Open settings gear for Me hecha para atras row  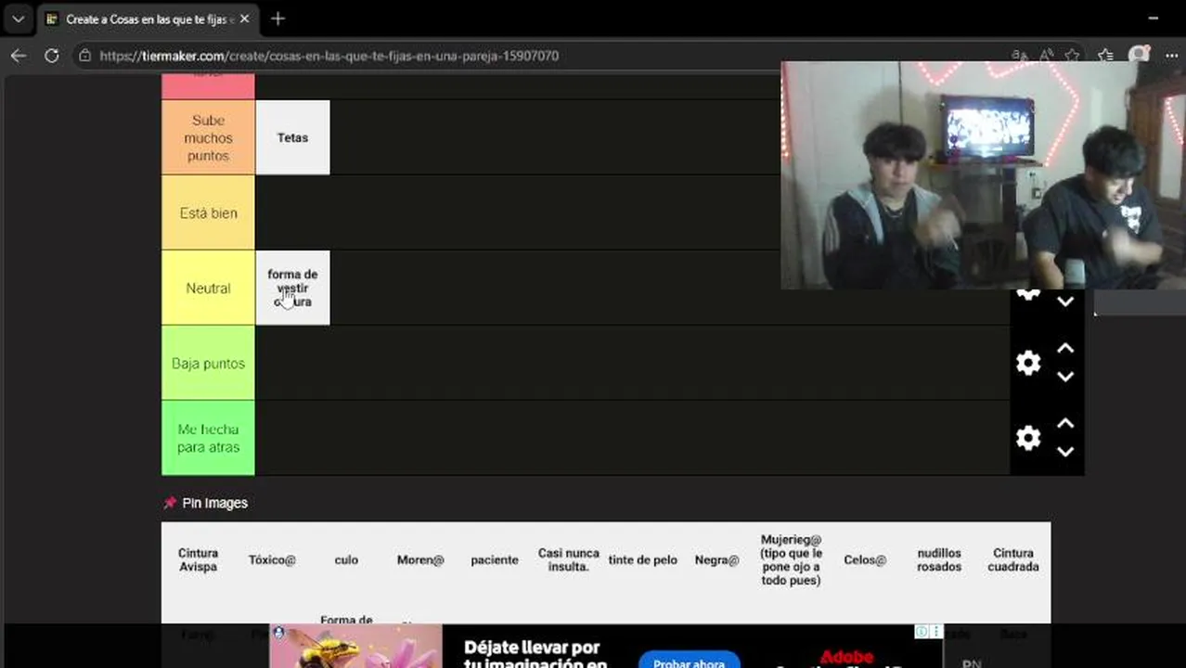(x=1027, y=438)
